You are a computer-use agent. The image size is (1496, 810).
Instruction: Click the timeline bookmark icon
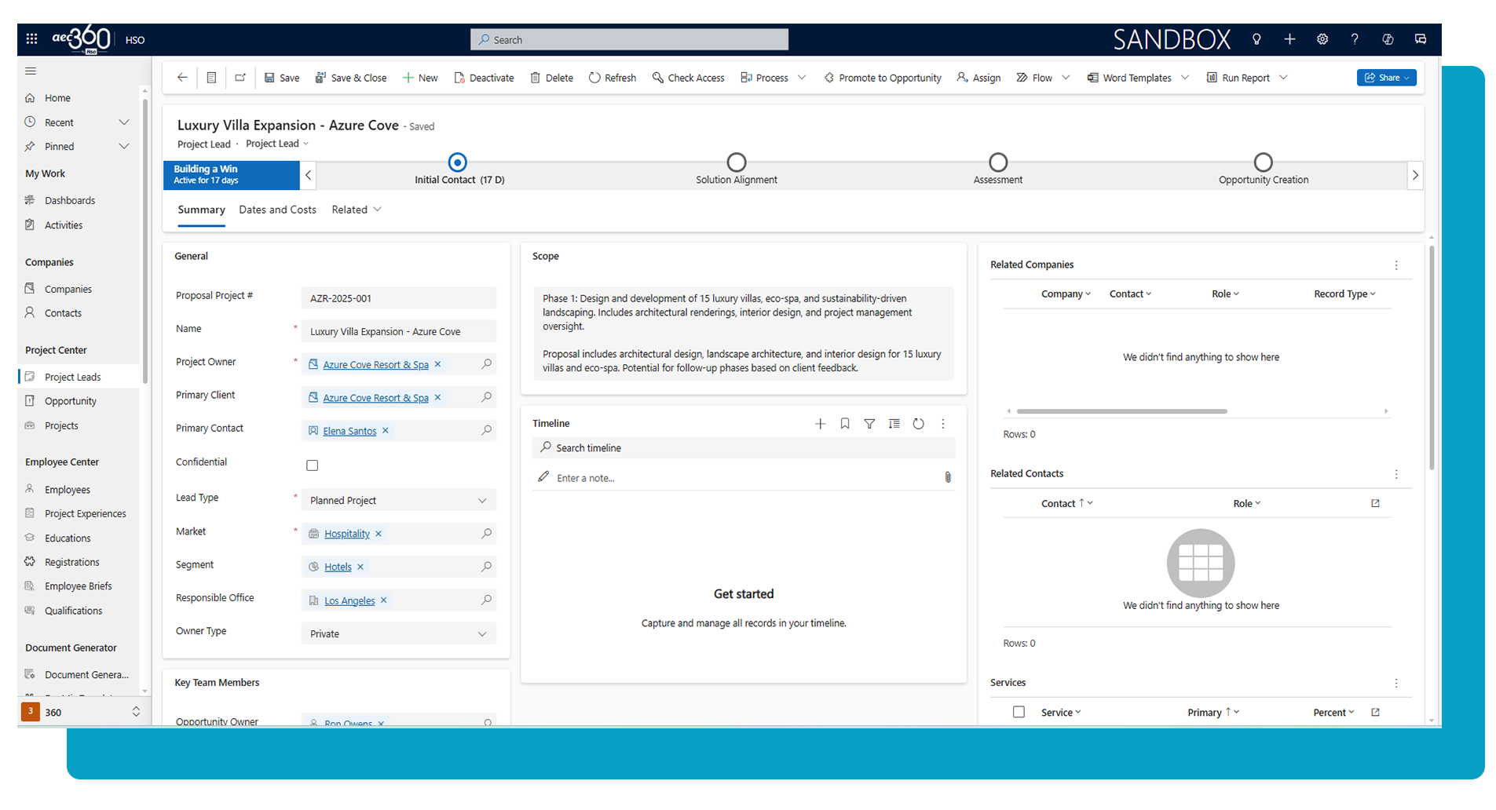tap(845, 424)
